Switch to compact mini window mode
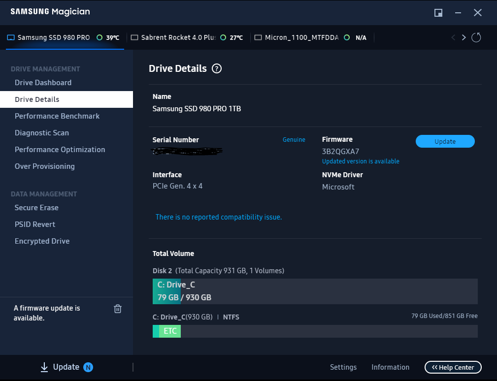This screenshot has width=497, height=381. tap(438, 13)
